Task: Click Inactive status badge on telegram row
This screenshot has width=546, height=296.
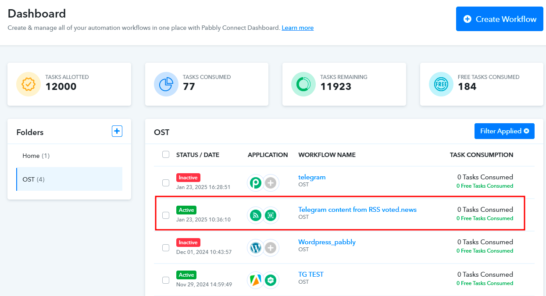Action: tap(188, 178)
